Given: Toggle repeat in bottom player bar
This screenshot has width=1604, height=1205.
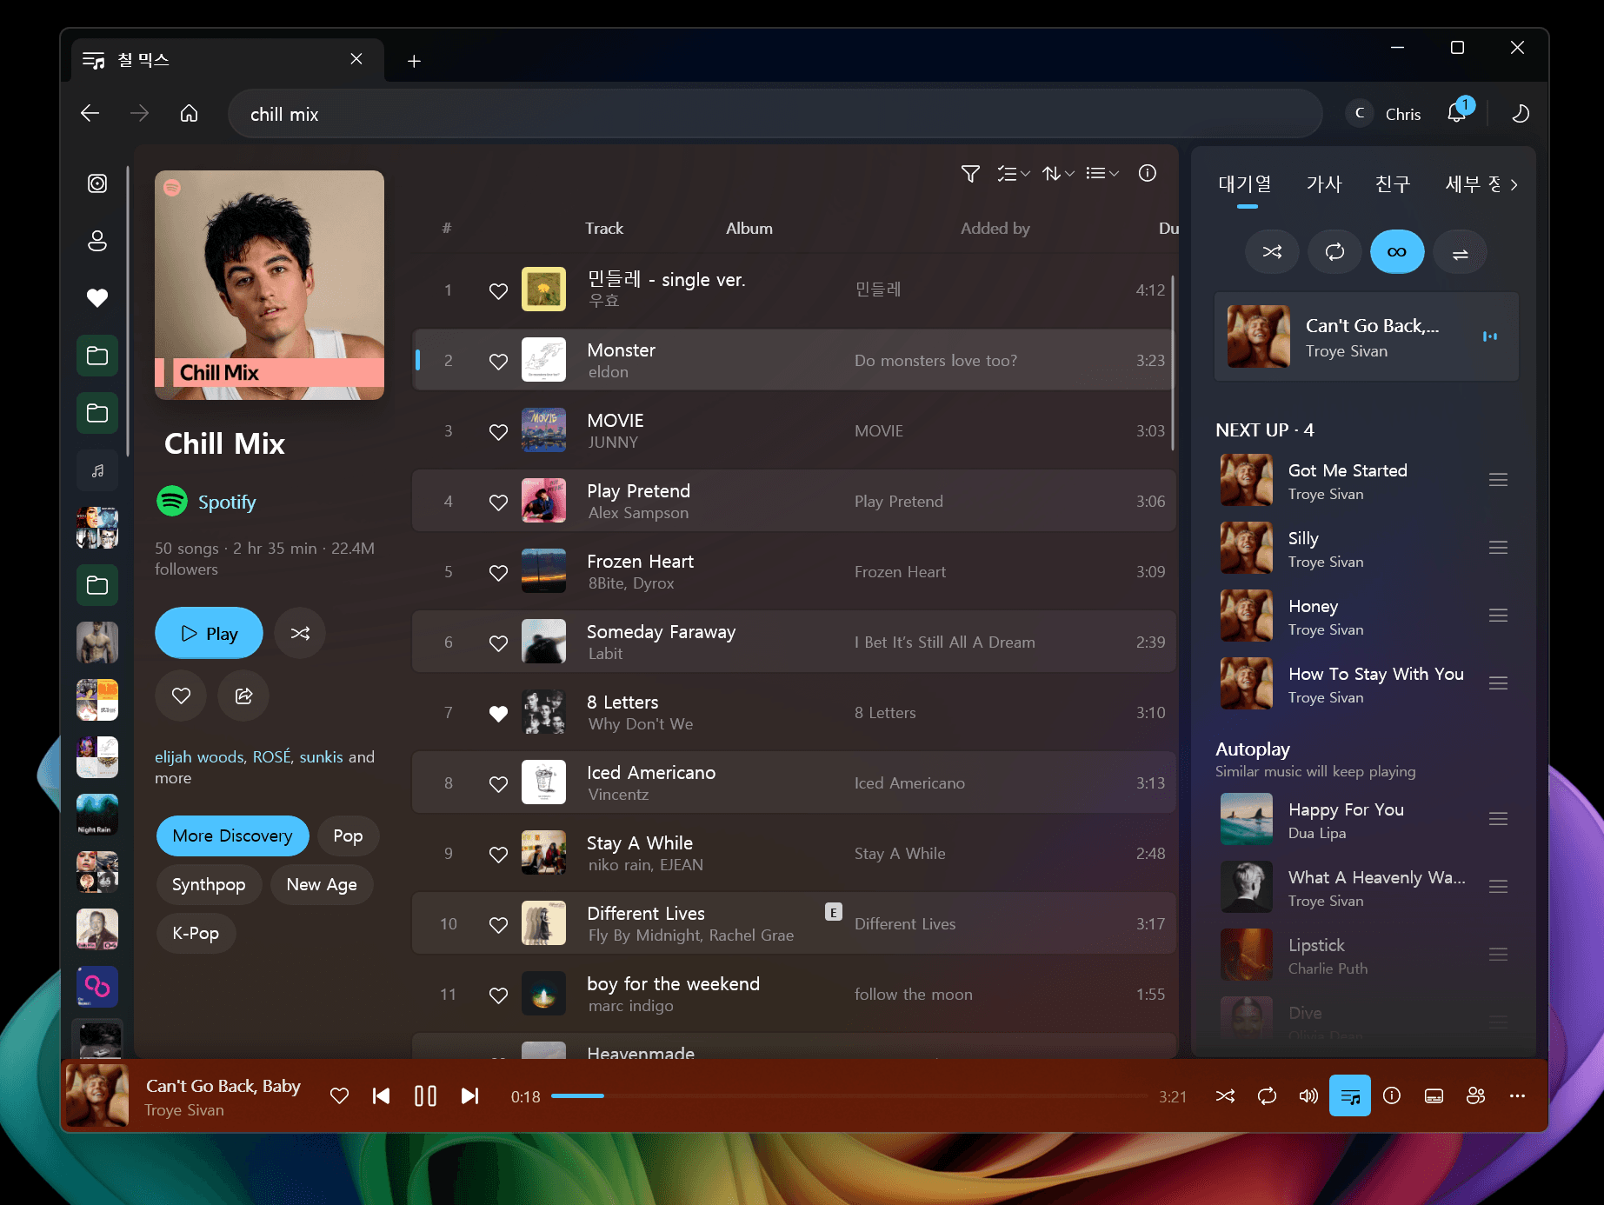Looking at the screenshot, I should click(x=1267, y=1096).
